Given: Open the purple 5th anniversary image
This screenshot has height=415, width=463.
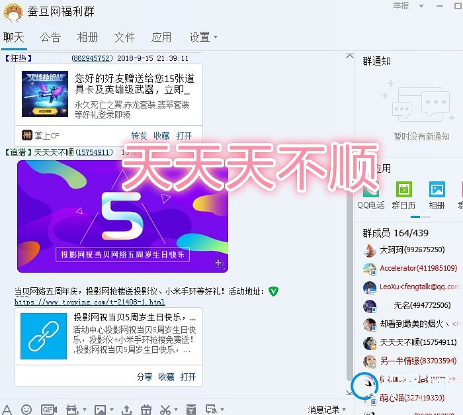Looking at the screenshot, I should tap(122, 216).
